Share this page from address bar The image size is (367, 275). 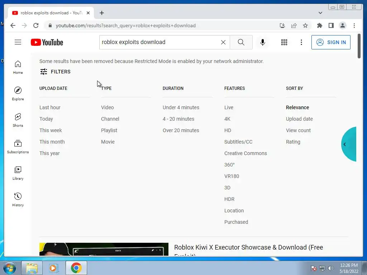[x=294, y=25]
